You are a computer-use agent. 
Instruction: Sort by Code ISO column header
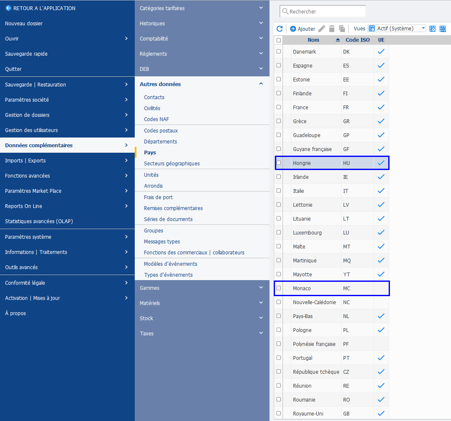click(358, 40)
